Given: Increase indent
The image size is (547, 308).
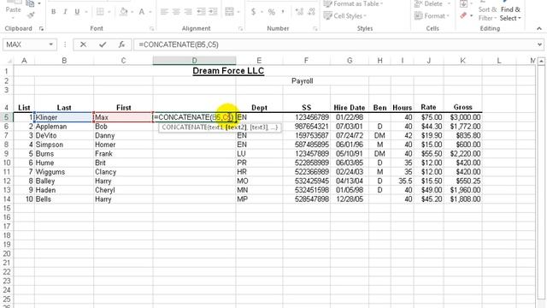Looking at the screenshot, I should pos(213,12).
